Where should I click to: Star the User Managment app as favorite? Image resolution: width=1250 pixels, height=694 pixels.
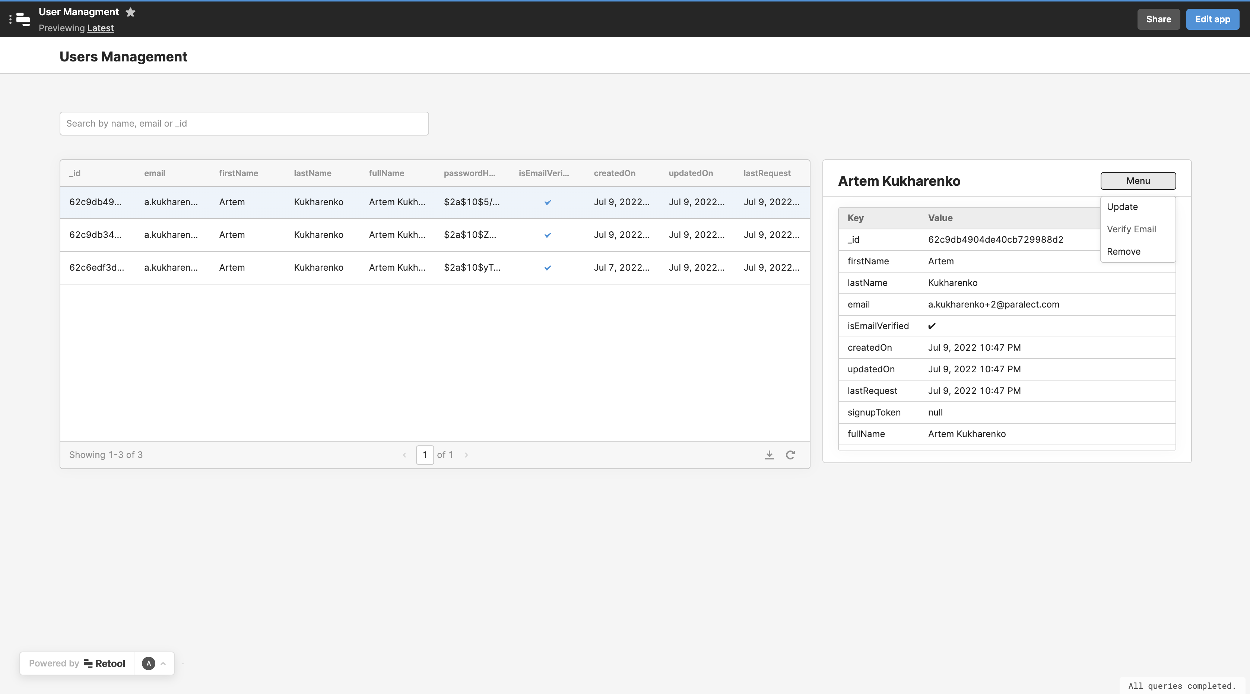(x=130, y=12)
